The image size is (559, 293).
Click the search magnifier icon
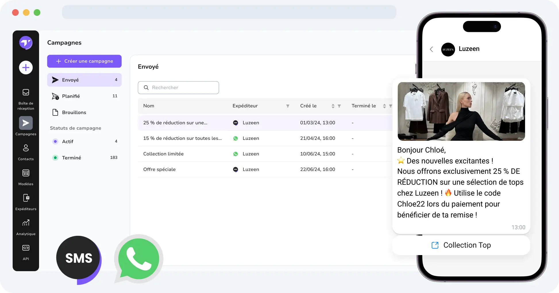click(146, 88)
